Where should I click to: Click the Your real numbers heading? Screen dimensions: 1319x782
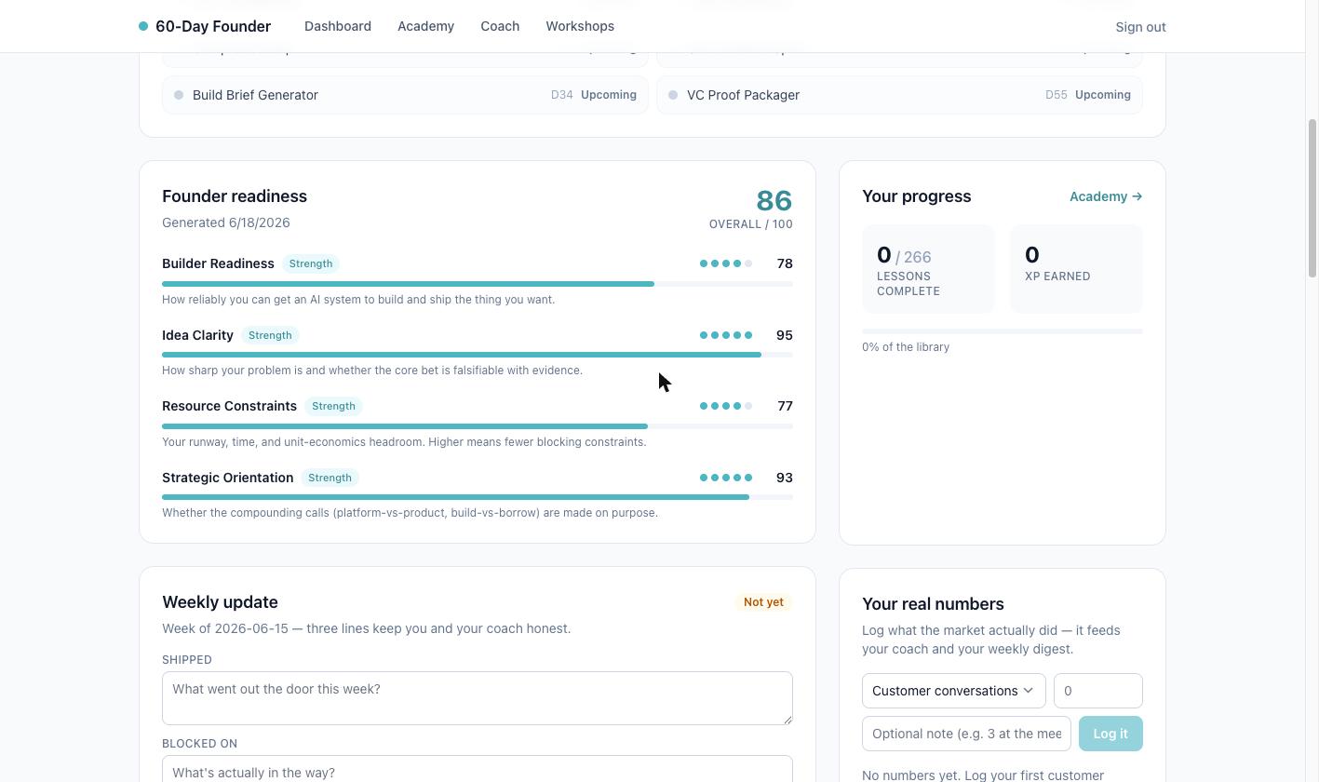click(x=933, y=604)
